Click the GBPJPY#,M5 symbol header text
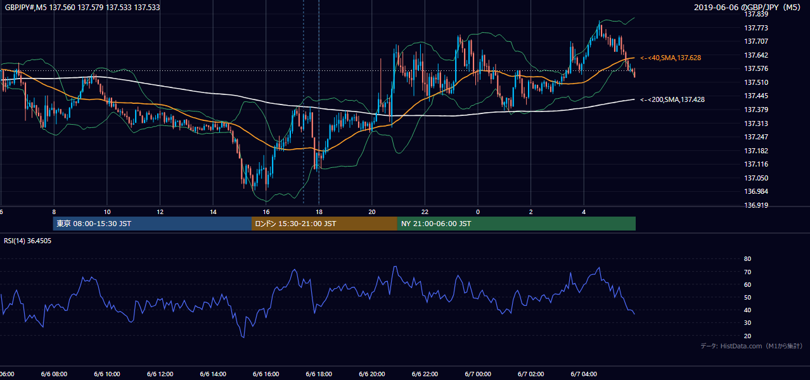The image size is (810, 380). click(x=81, y=8)
